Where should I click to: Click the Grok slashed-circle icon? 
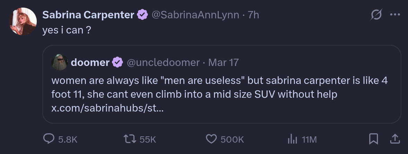[x=376, y=15]
